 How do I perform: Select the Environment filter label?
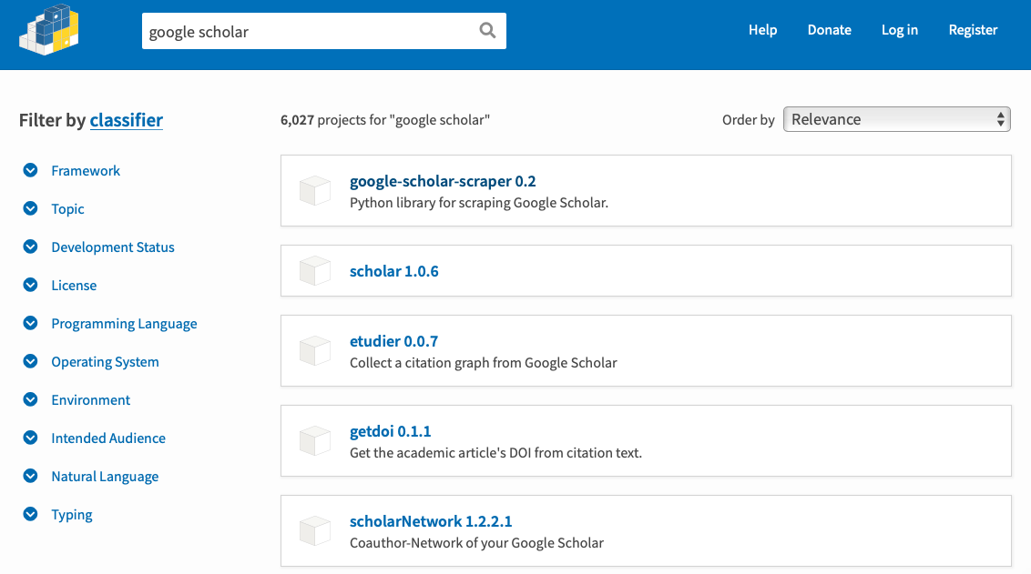point(91,400)
